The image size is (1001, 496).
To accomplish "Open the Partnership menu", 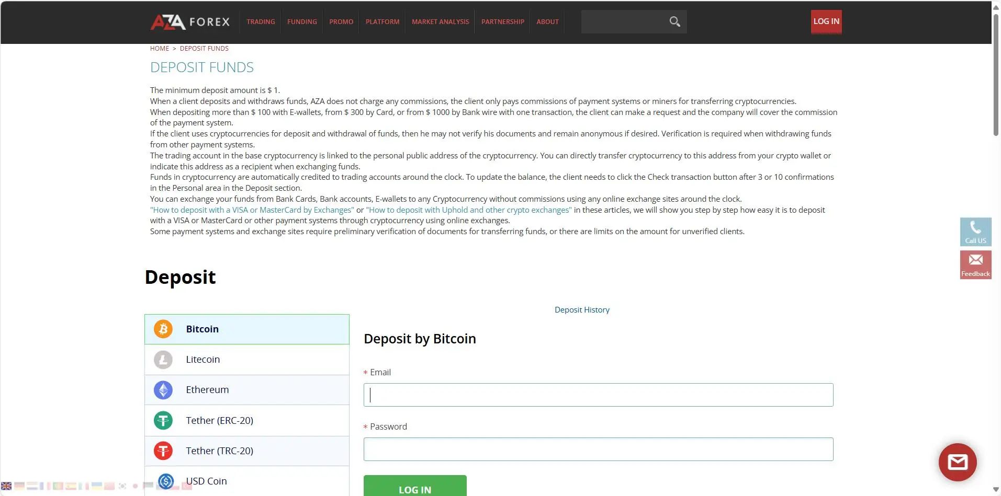I will (503, 21).
